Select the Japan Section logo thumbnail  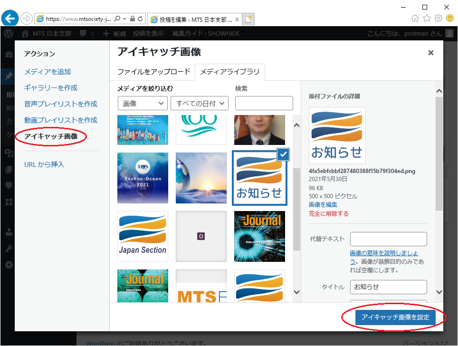point(143,236)
